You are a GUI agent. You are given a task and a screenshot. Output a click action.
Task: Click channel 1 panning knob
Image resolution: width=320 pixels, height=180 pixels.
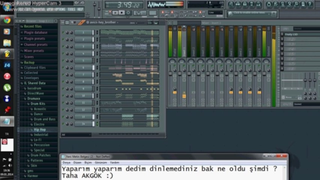pos(67,32)
